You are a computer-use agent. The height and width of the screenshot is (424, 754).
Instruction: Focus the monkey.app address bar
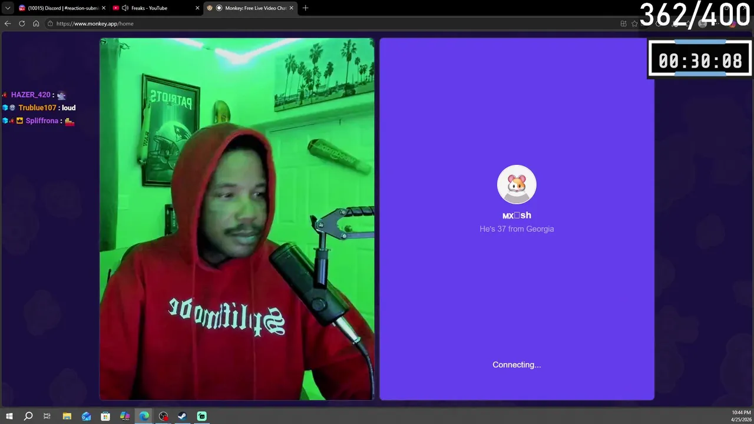click(x=330, y=24)
